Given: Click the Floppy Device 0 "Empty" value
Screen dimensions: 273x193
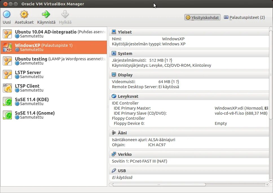Looking at the screenshot, I should point(221,123).
